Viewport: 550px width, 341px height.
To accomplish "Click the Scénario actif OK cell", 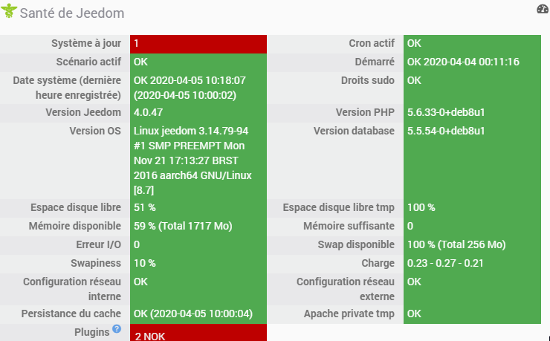I will (198, 62).
